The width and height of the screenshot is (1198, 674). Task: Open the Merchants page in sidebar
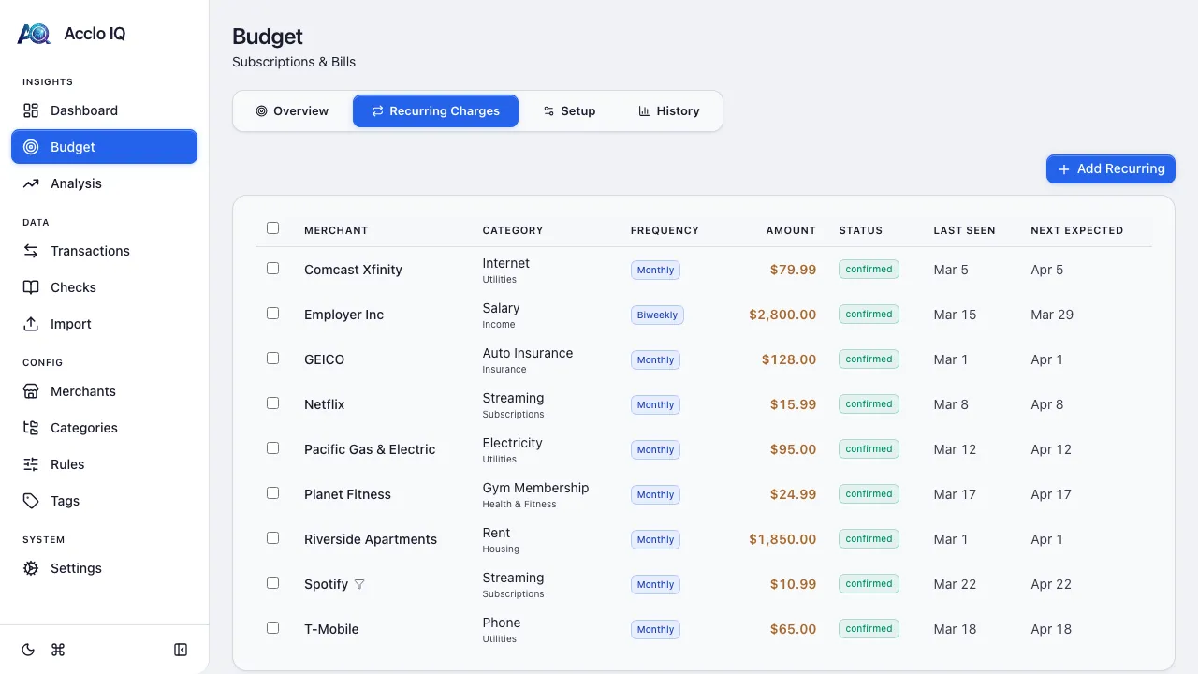pos(104,391)
